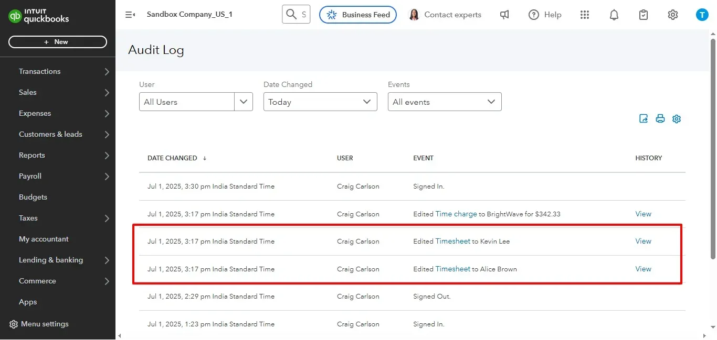The height and width of the screenshot is (340, 717).
Task: Collapse the left navigation menu icon
Action: [x=130, y=15]
